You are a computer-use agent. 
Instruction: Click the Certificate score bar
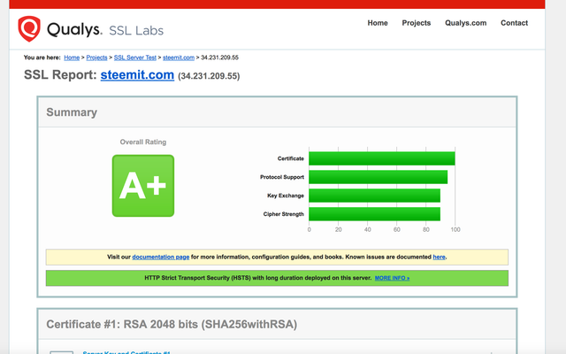pyautogui.click(x=381, y=158)
